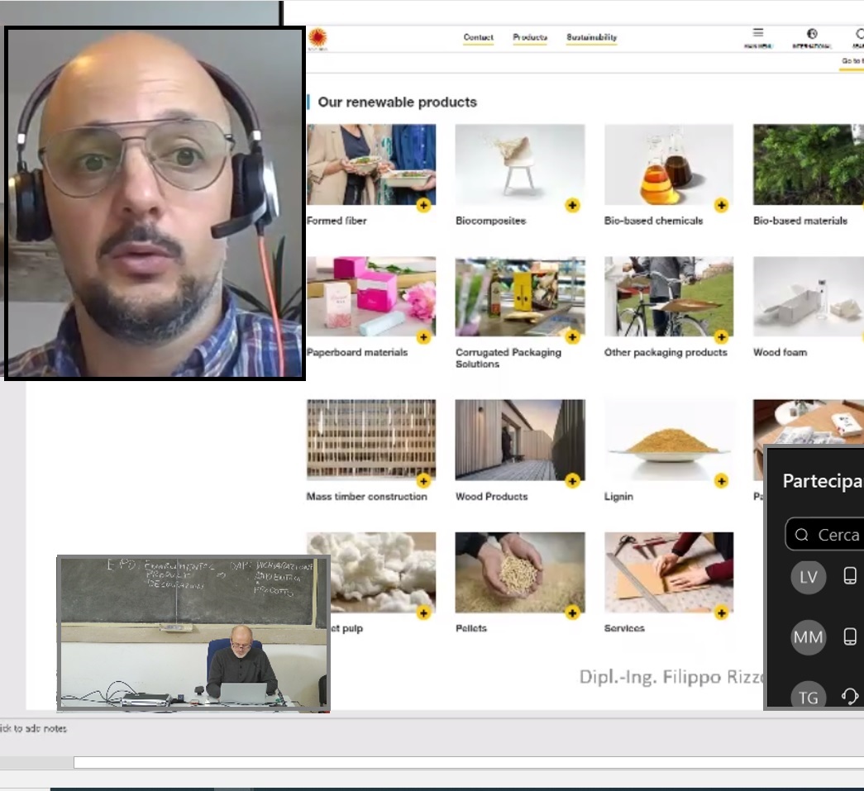Viewport: 864px width, 791px height.
Task: Click the orange sun logo in the website header
Action: [318, 38]
